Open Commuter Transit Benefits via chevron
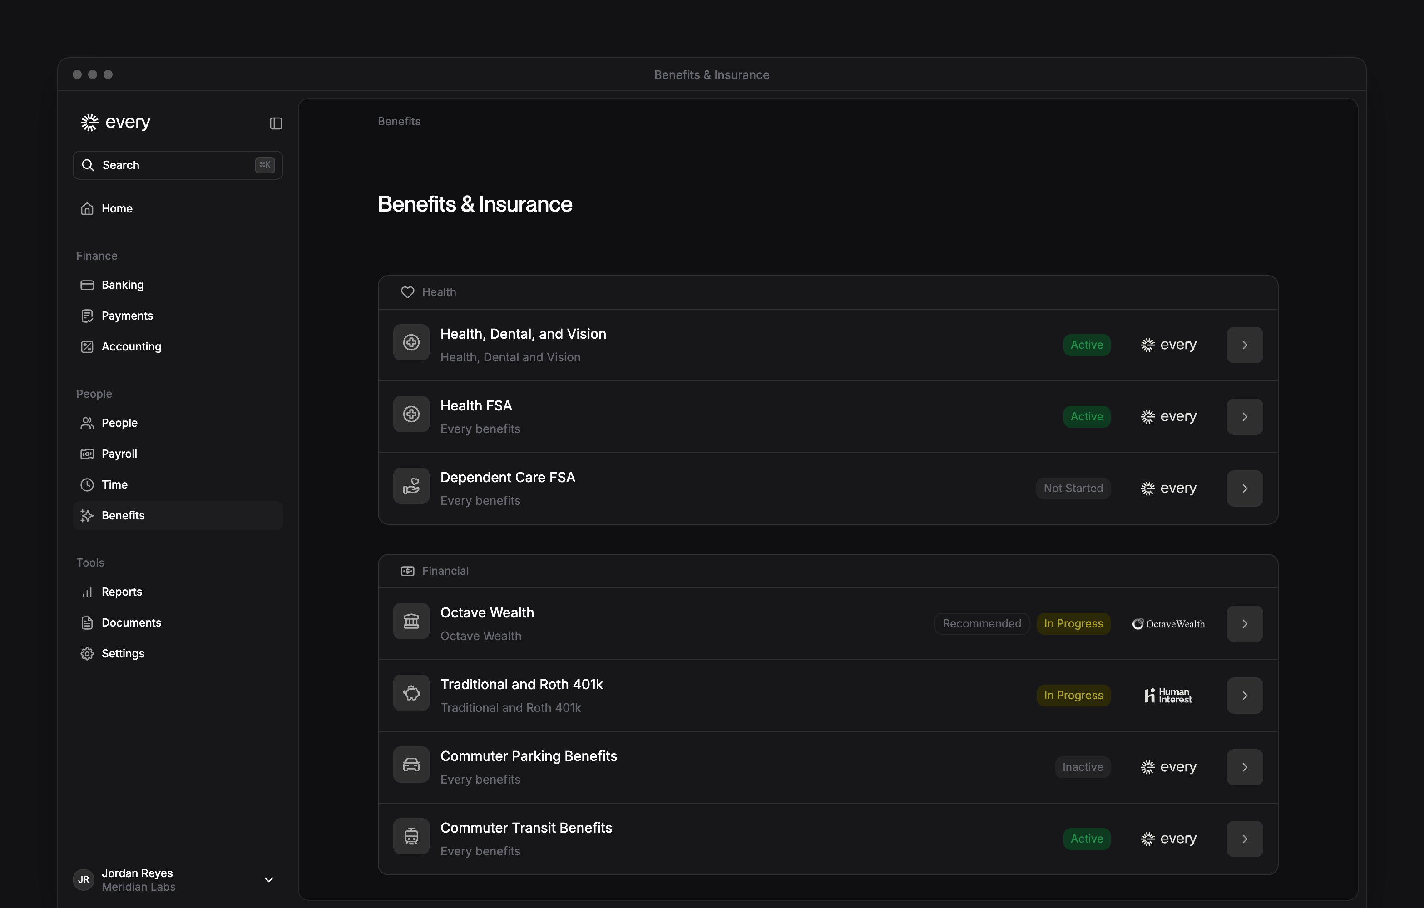This screenshot has height=908, width=1424. click(x=1245, y=839)
